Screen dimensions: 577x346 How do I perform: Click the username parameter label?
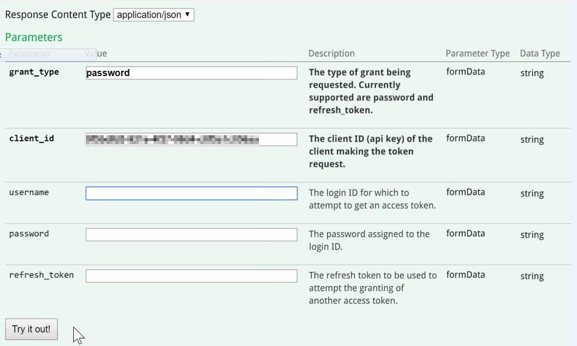[x=29, y=193]
